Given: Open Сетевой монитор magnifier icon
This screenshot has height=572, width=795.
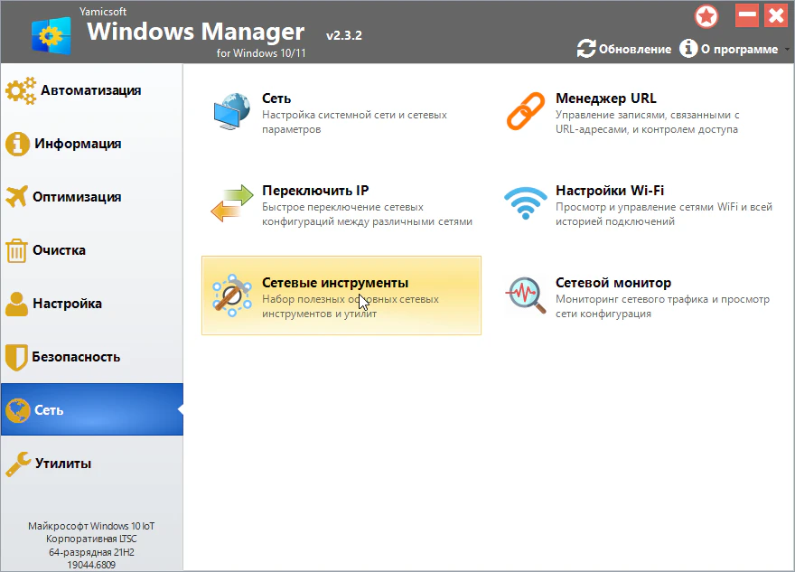Looking at the screenshot, I should click(x=525, y=296).
